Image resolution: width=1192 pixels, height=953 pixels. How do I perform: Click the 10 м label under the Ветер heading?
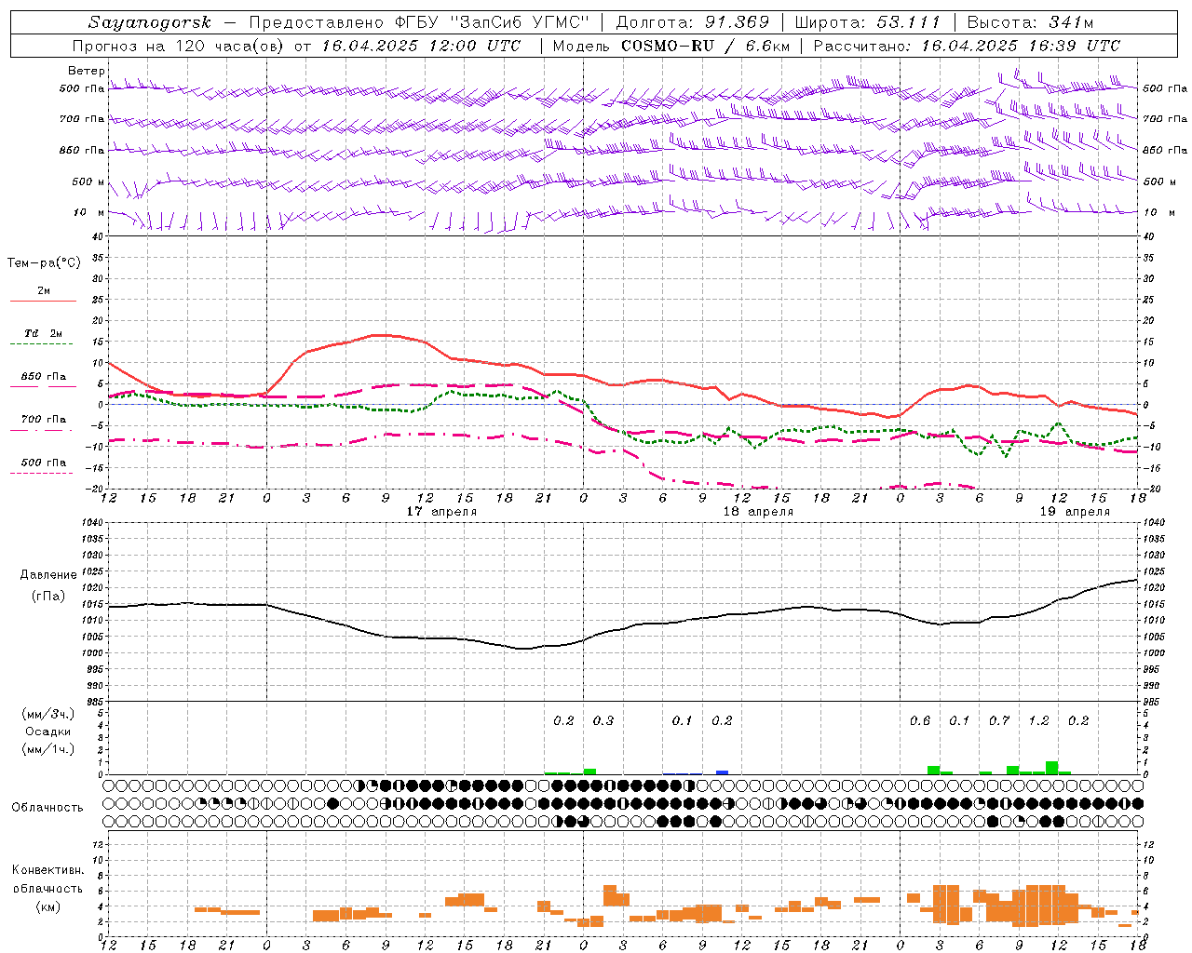tap(88, 212)
